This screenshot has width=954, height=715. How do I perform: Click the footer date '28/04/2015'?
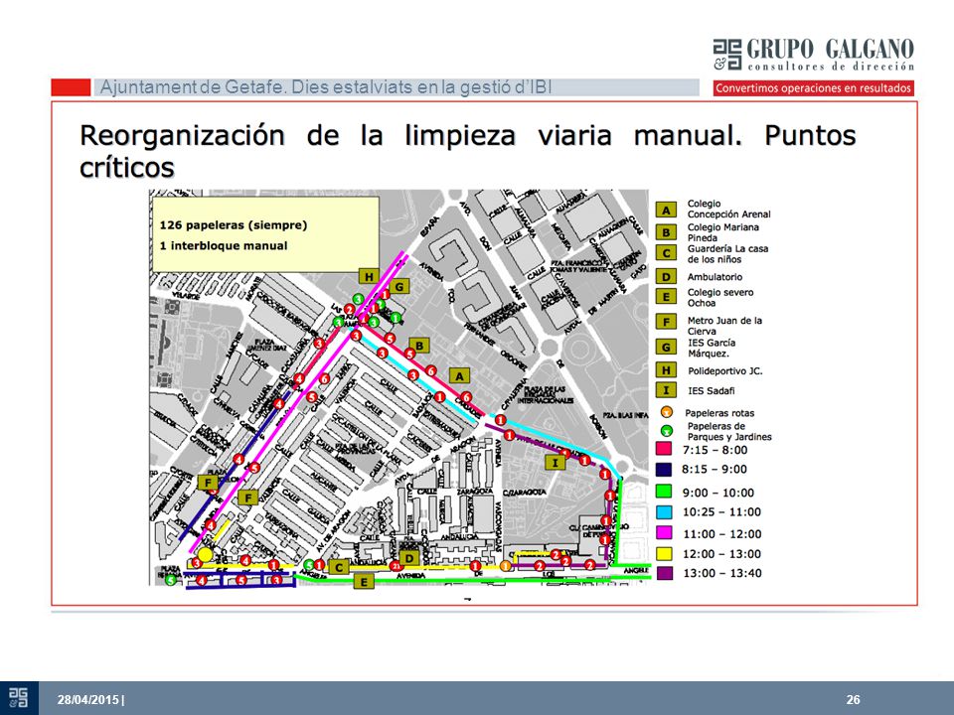coord(89,700)
